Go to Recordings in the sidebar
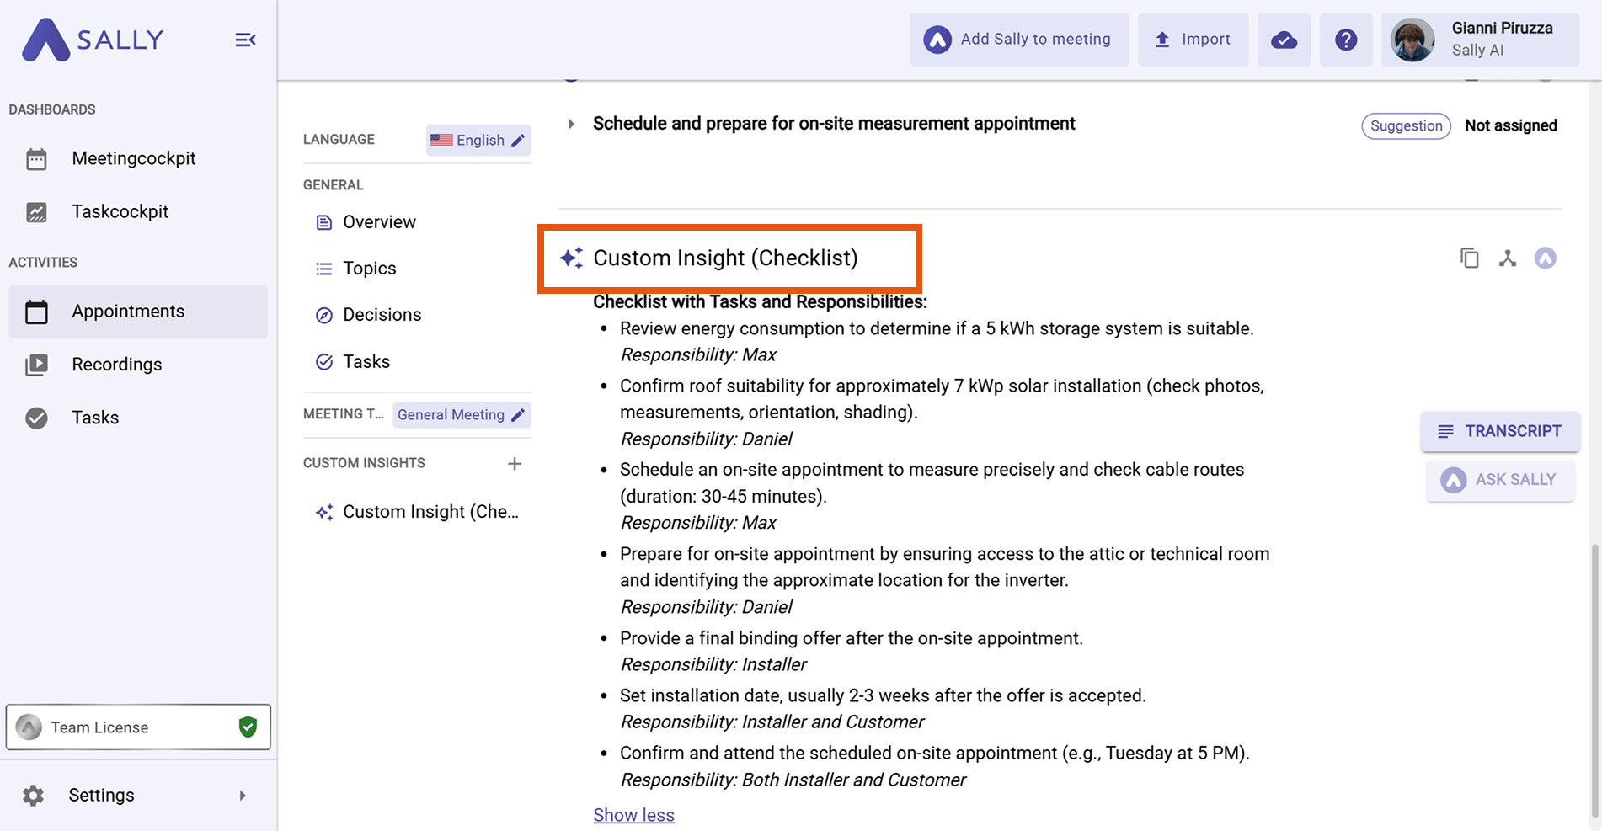1602x831 pixels. pos(116,365)
